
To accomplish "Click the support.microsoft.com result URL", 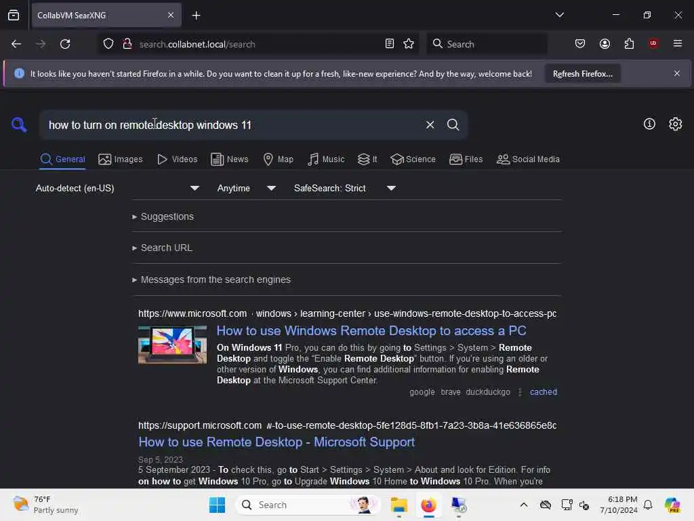I will [x=347, y=425].
